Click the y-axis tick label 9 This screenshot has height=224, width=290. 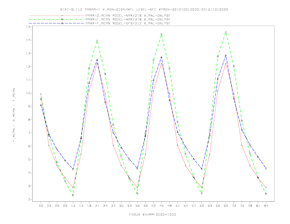[x=29, y=107]
